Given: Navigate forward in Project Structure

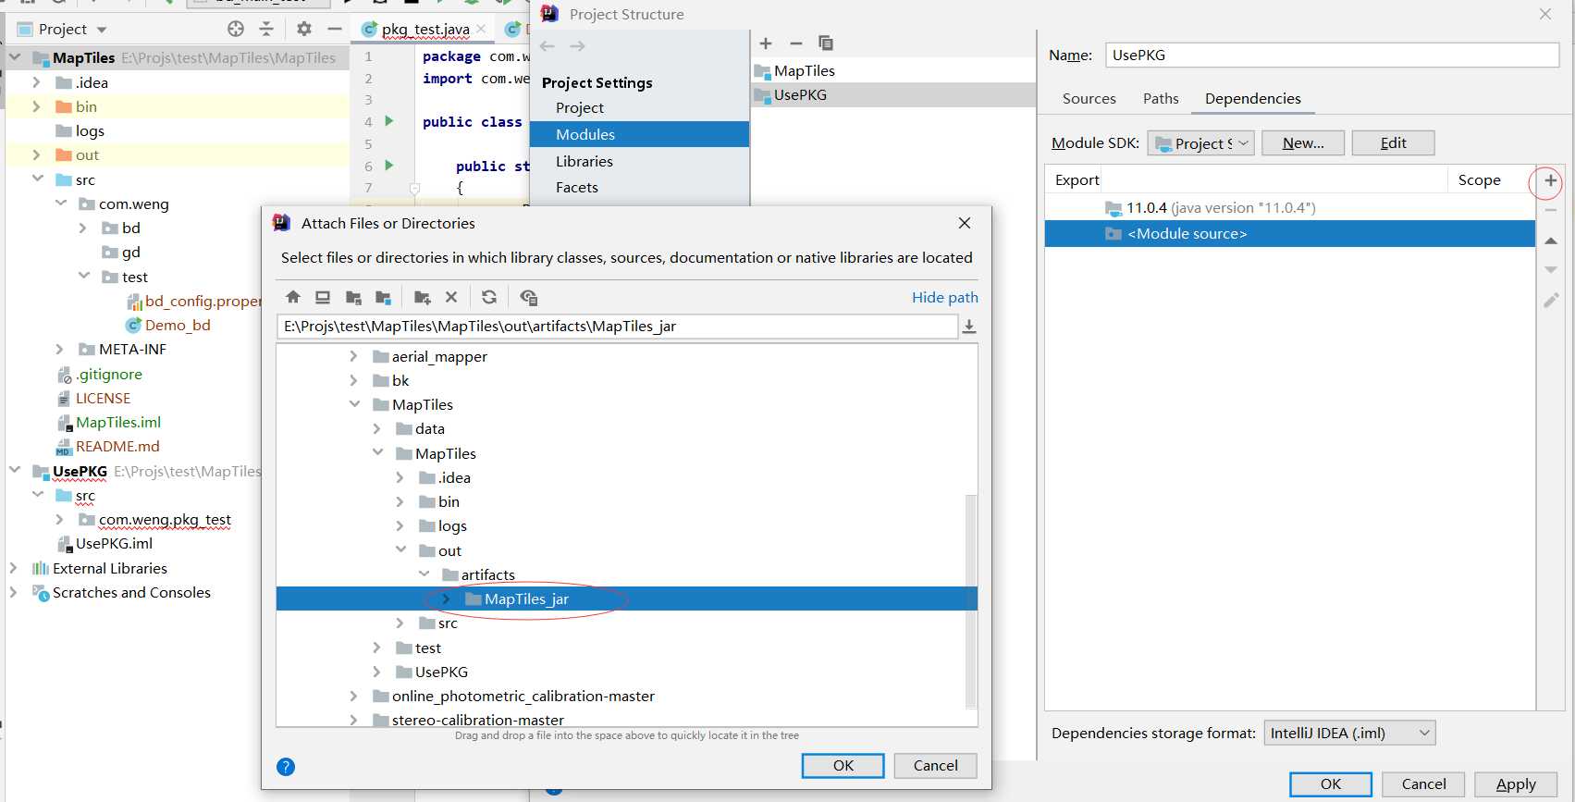Looking at the screenshot, I should 577,46.
